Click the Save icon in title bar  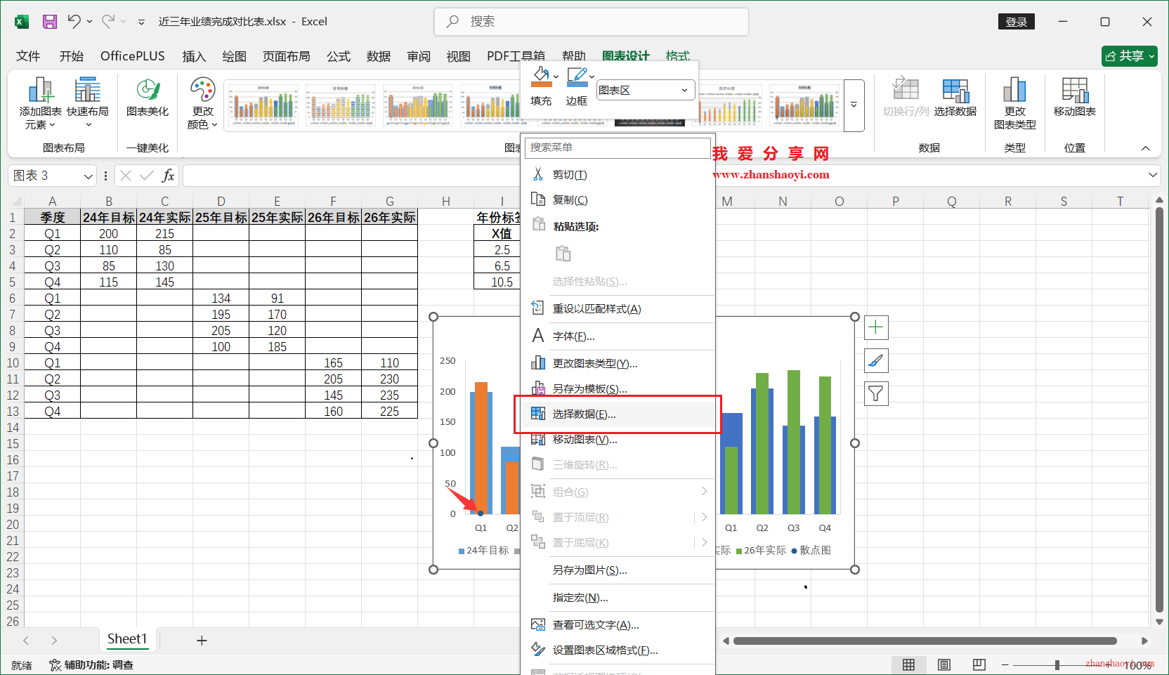(x=50, y=22)
